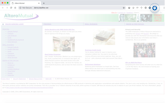The width and height of the screenshot is (165, 103).
Task: Click the couple with sold sign photo
Action: tap(64, 44)
